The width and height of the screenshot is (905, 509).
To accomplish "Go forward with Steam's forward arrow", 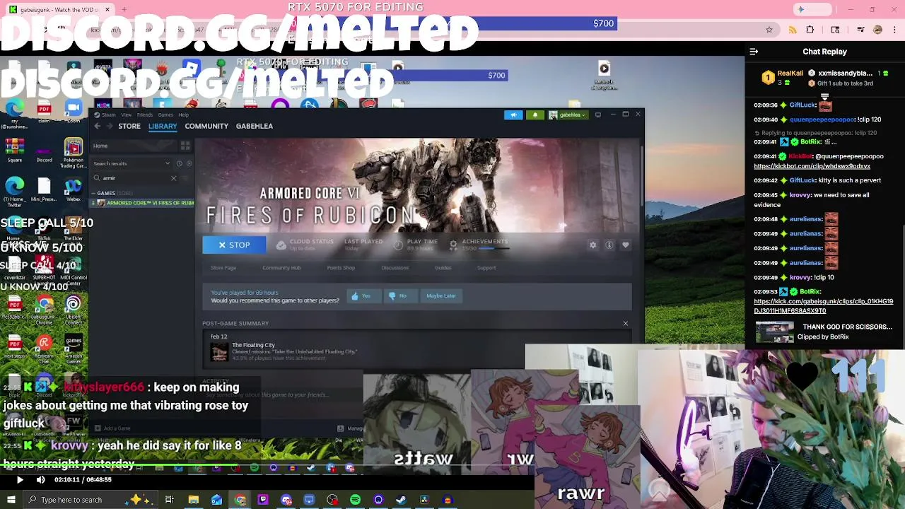I will click(110, 126).
